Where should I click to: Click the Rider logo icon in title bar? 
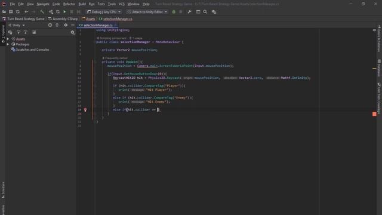pyautogui.click(x=4, y=4)
